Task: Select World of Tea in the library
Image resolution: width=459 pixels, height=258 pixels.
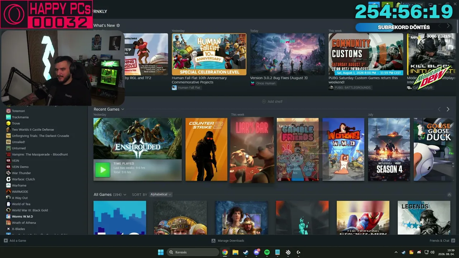Action: pos(21,204)
